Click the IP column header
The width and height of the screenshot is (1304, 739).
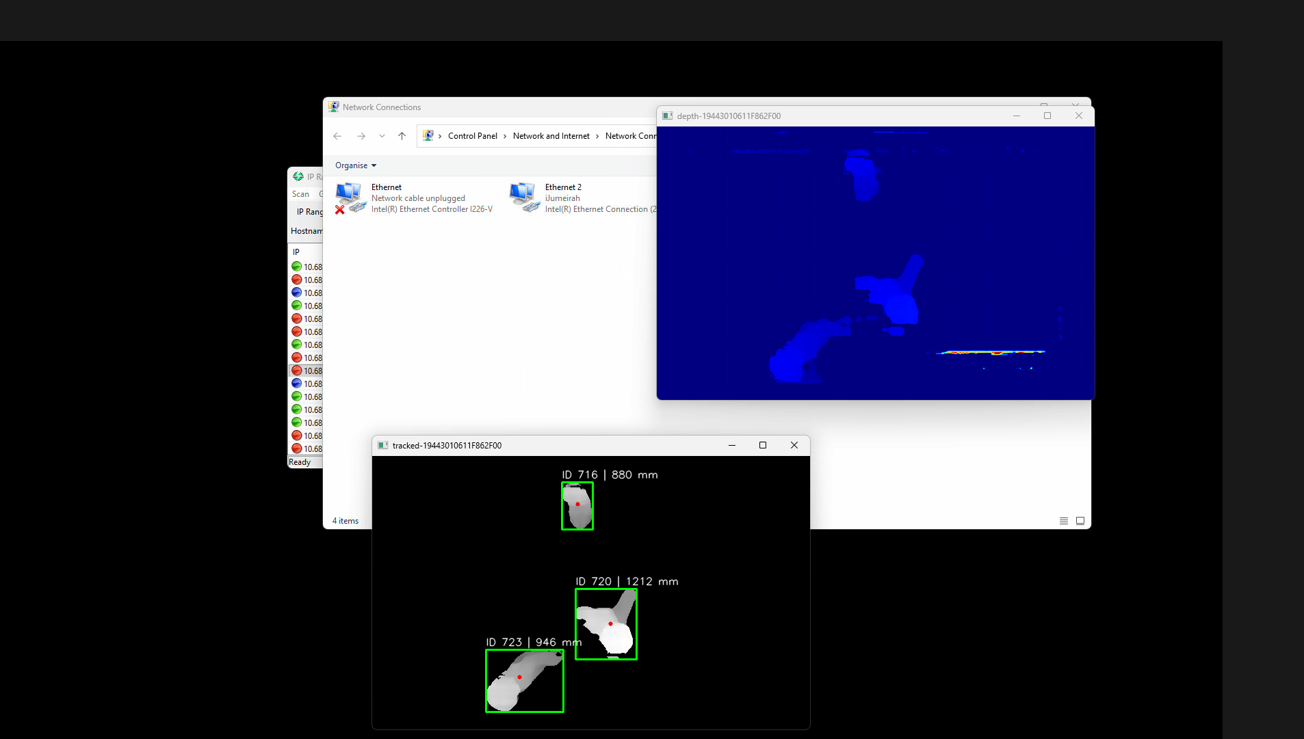click(x=296, y=252)
